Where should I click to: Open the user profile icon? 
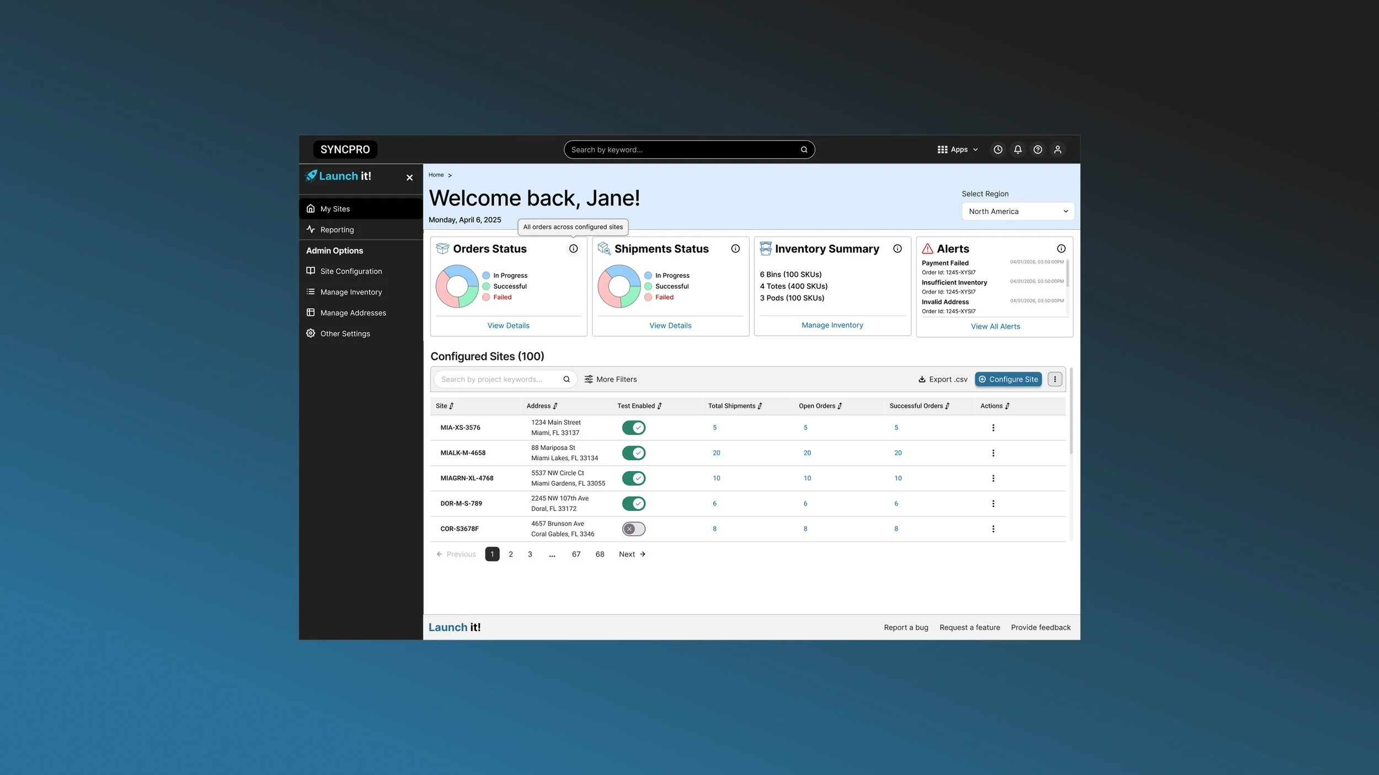(1057, 149)
